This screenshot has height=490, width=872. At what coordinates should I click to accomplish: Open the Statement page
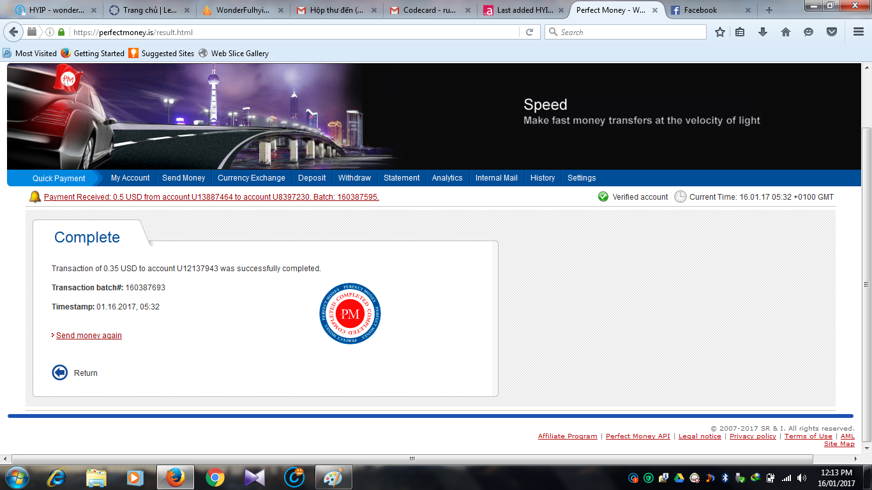click(x=402, y=178)
